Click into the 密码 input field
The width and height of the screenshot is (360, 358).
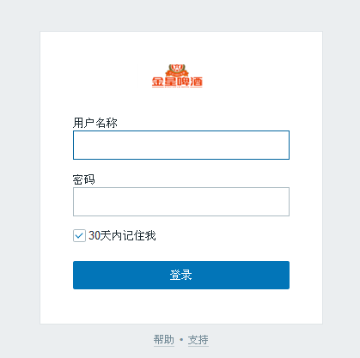coord(181,202)
